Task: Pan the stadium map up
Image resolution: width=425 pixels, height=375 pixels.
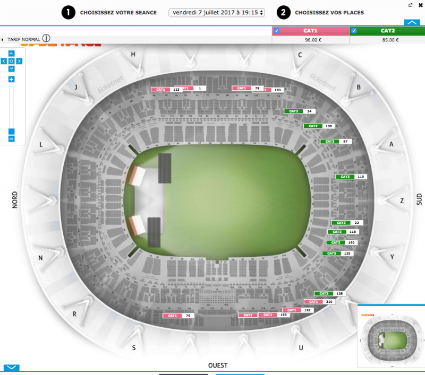Action: point(11,54)
